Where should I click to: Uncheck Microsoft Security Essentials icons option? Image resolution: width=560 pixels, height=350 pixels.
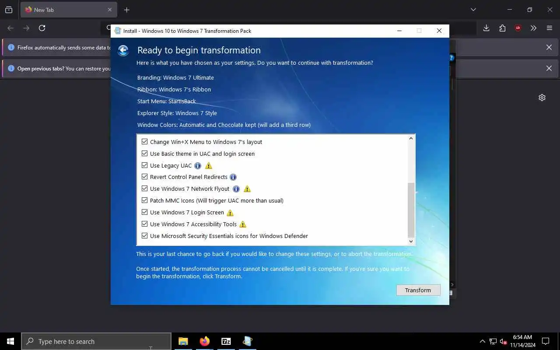click(144, 236)
